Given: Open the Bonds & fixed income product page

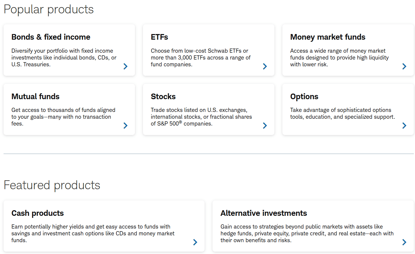Looking at the screenshot, I should point(69,50).
